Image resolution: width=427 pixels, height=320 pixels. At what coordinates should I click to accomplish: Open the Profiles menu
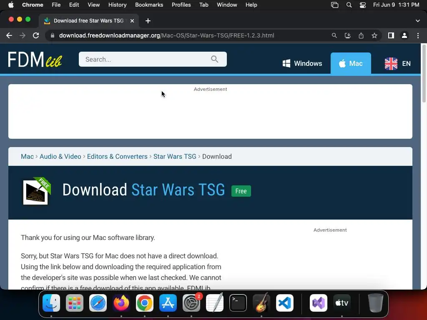pyautogui.click(x=181, y=5)
